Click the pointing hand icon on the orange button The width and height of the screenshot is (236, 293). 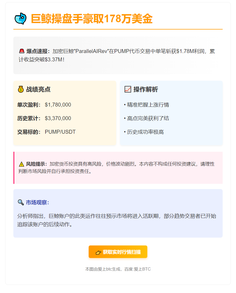coord(98,253)
